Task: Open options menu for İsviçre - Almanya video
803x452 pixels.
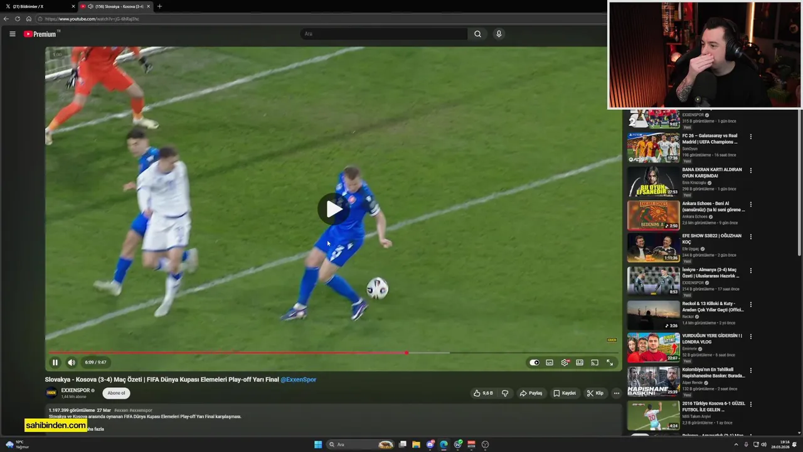Action: pos(751,271)
